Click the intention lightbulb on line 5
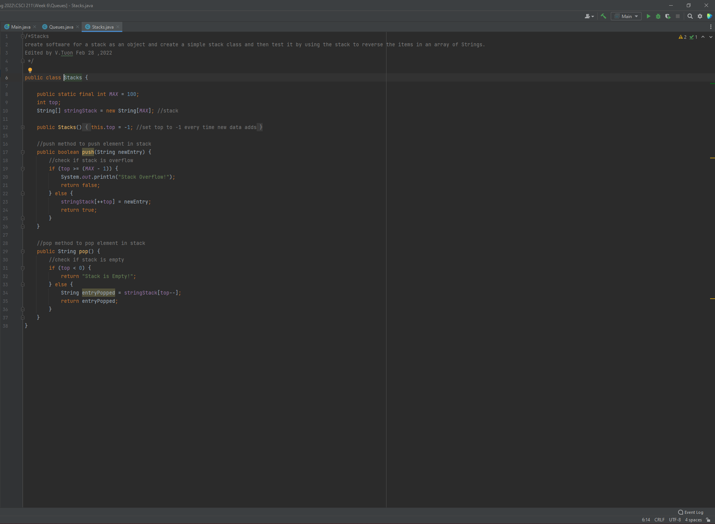Screen dimensions: 715x524 click(30, 70)
